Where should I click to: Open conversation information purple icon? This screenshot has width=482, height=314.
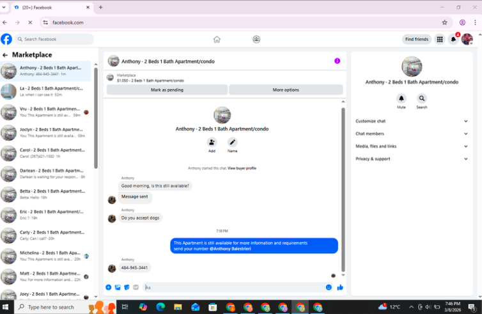[338, 61]
